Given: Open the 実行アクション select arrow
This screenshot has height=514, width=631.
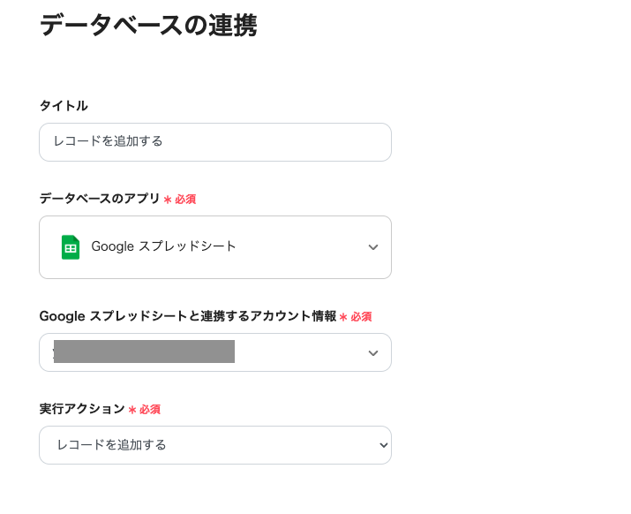Looking at the screenshot, I should pos(383,445).
